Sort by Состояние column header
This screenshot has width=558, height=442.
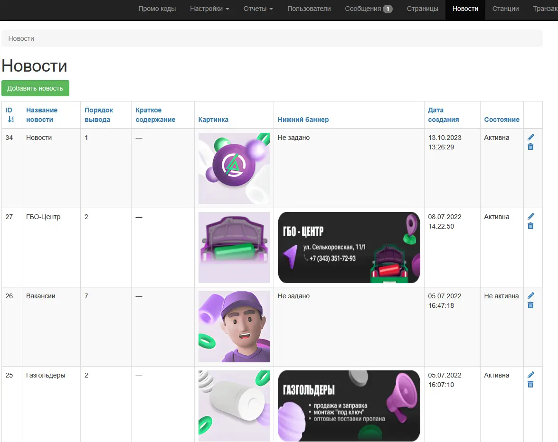point(502,120)
